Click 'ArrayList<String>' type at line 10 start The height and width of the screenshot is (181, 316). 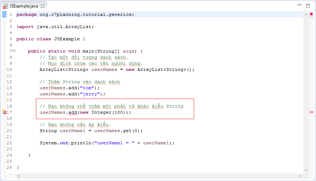[x=64, y=69]
